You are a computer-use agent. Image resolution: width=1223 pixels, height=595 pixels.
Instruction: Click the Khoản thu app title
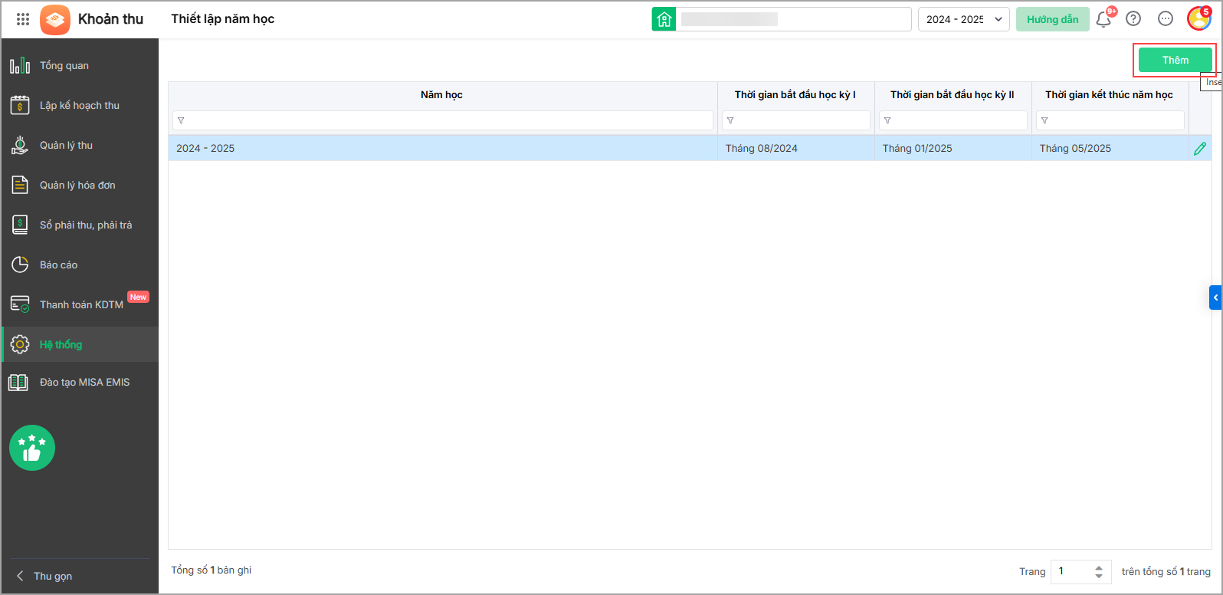tap(111, 19)
